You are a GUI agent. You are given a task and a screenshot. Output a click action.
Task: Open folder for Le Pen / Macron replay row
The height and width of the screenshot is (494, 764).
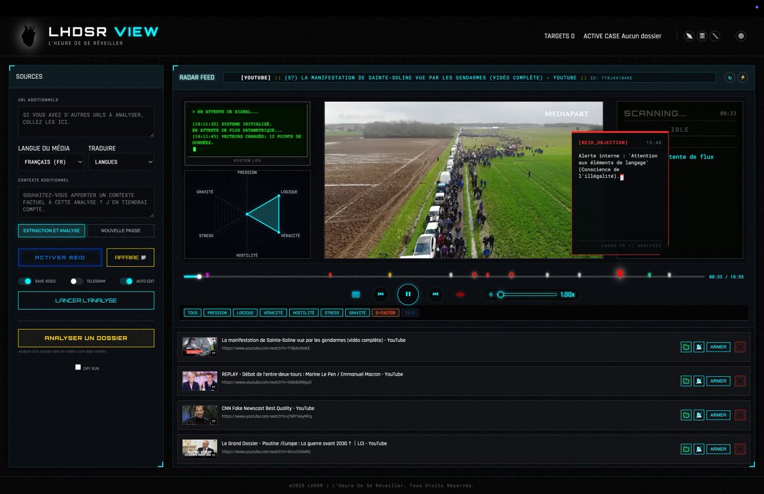[686, 381]
